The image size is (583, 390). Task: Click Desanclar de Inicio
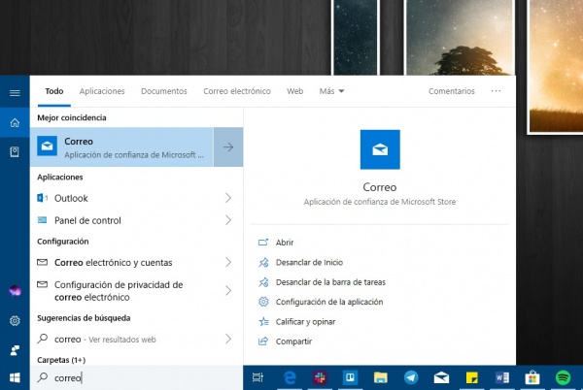tap(309, 262)
